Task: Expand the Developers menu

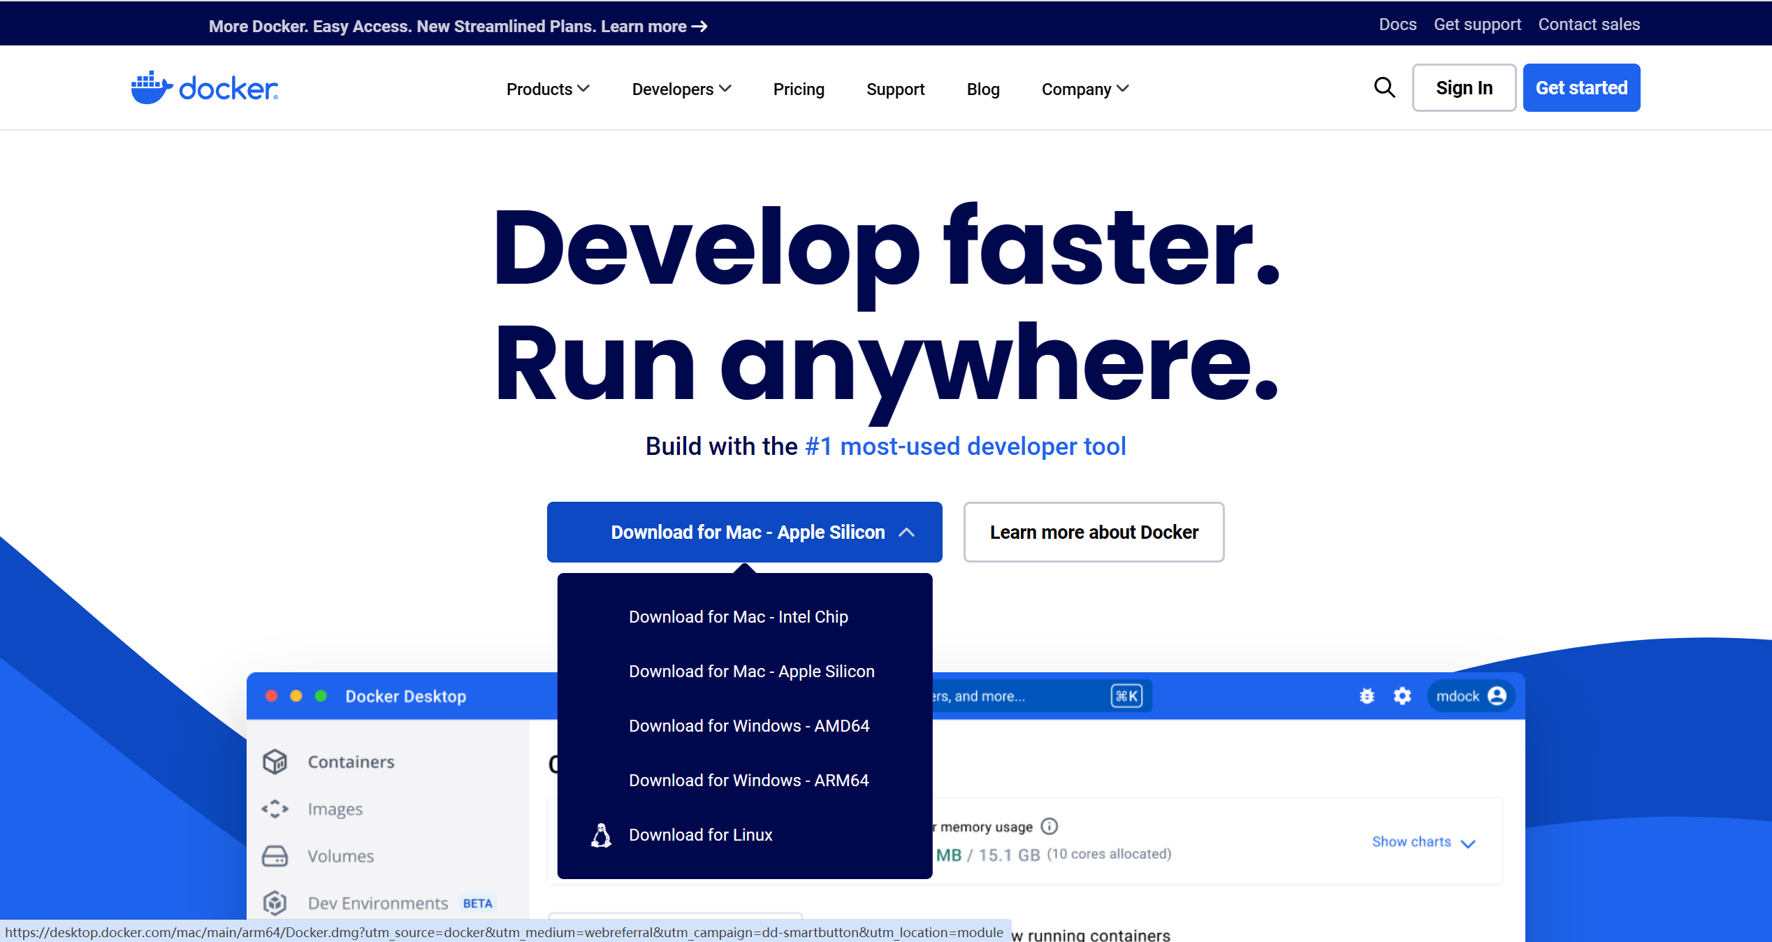Action: 681,89
